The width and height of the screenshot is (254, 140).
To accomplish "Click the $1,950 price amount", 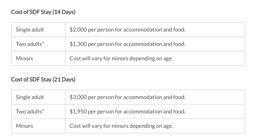I will tap(78, 112).
